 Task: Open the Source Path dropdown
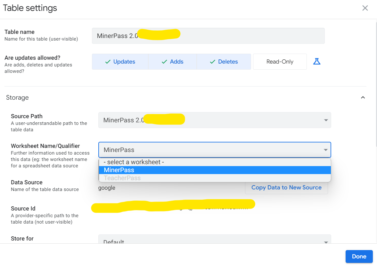[215, 120]
